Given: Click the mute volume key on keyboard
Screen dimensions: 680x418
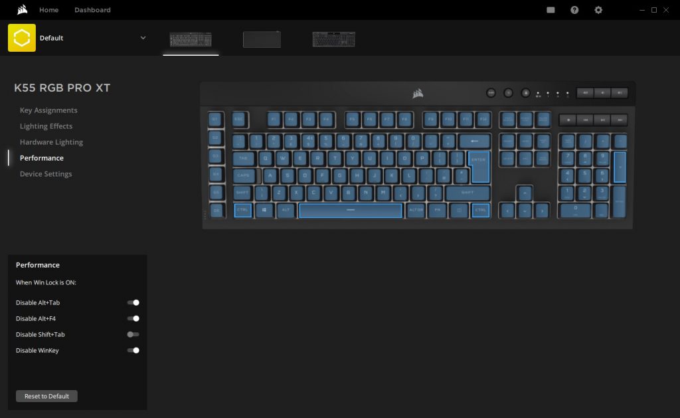Looking at the screenshot, I should (584, 92).
